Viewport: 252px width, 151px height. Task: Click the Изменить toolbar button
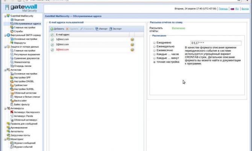click(x=87, y=29)
